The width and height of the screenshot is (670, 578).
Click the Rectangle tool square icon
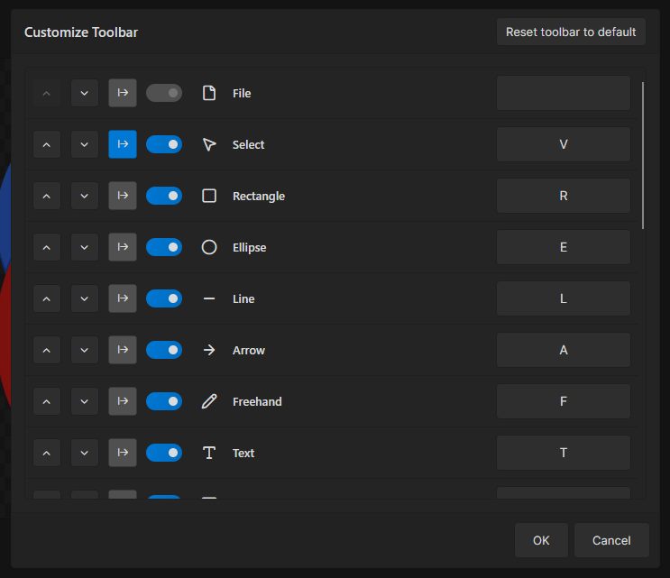209,196
